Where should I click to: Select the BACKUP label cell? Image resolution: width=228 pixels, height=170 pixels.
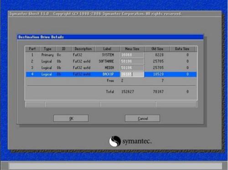click(x=108, y=74)
